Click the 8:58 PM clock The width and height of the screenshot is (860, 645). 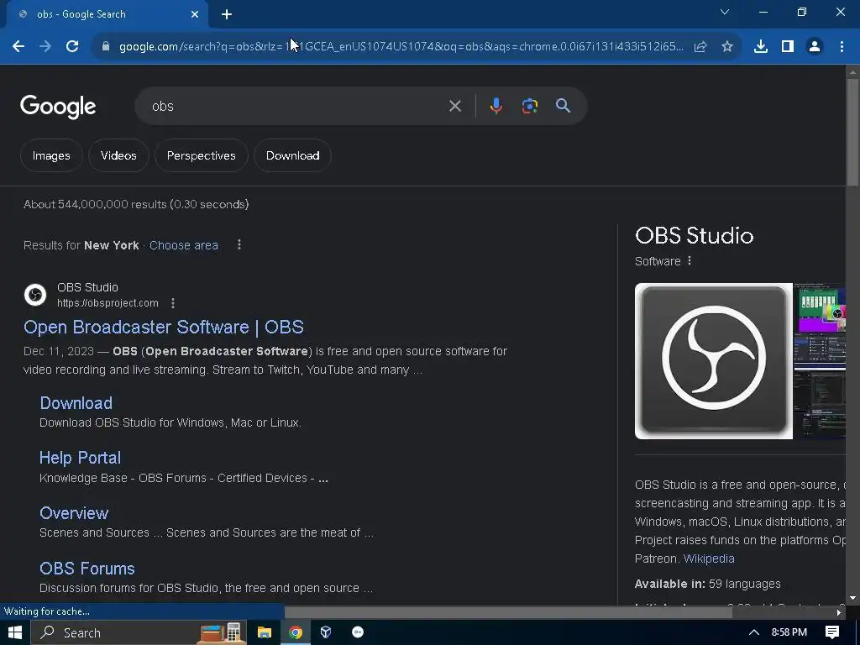tap(789, 632)
